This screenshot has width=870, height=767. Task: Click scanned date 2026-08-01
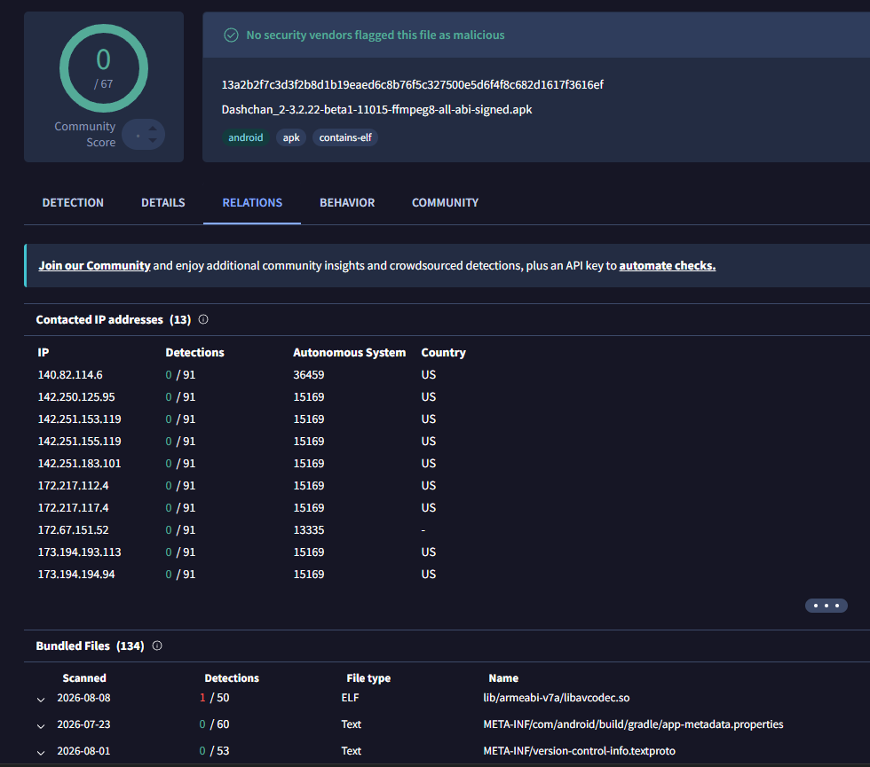[83, 751]
